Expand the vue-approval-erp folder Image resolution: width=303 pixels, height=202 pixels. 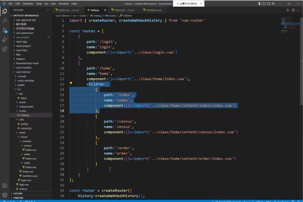tap(26, 20)
